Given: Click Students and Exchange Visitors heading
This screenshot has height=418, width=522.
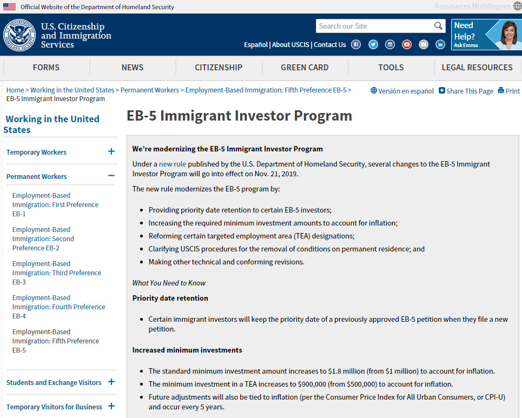Looking at the screenshot, I should pyautogui.click(x=54, y=382).
